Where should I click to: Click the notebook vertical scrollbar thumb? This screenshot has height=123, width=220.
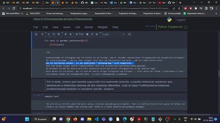(x=219, y=74)
